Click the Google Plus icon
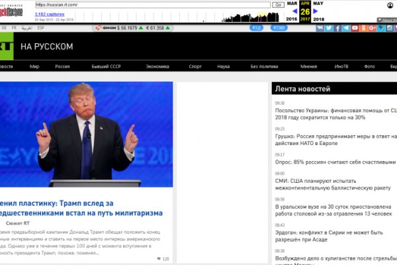The image size is (397, 265). (373, 28)
